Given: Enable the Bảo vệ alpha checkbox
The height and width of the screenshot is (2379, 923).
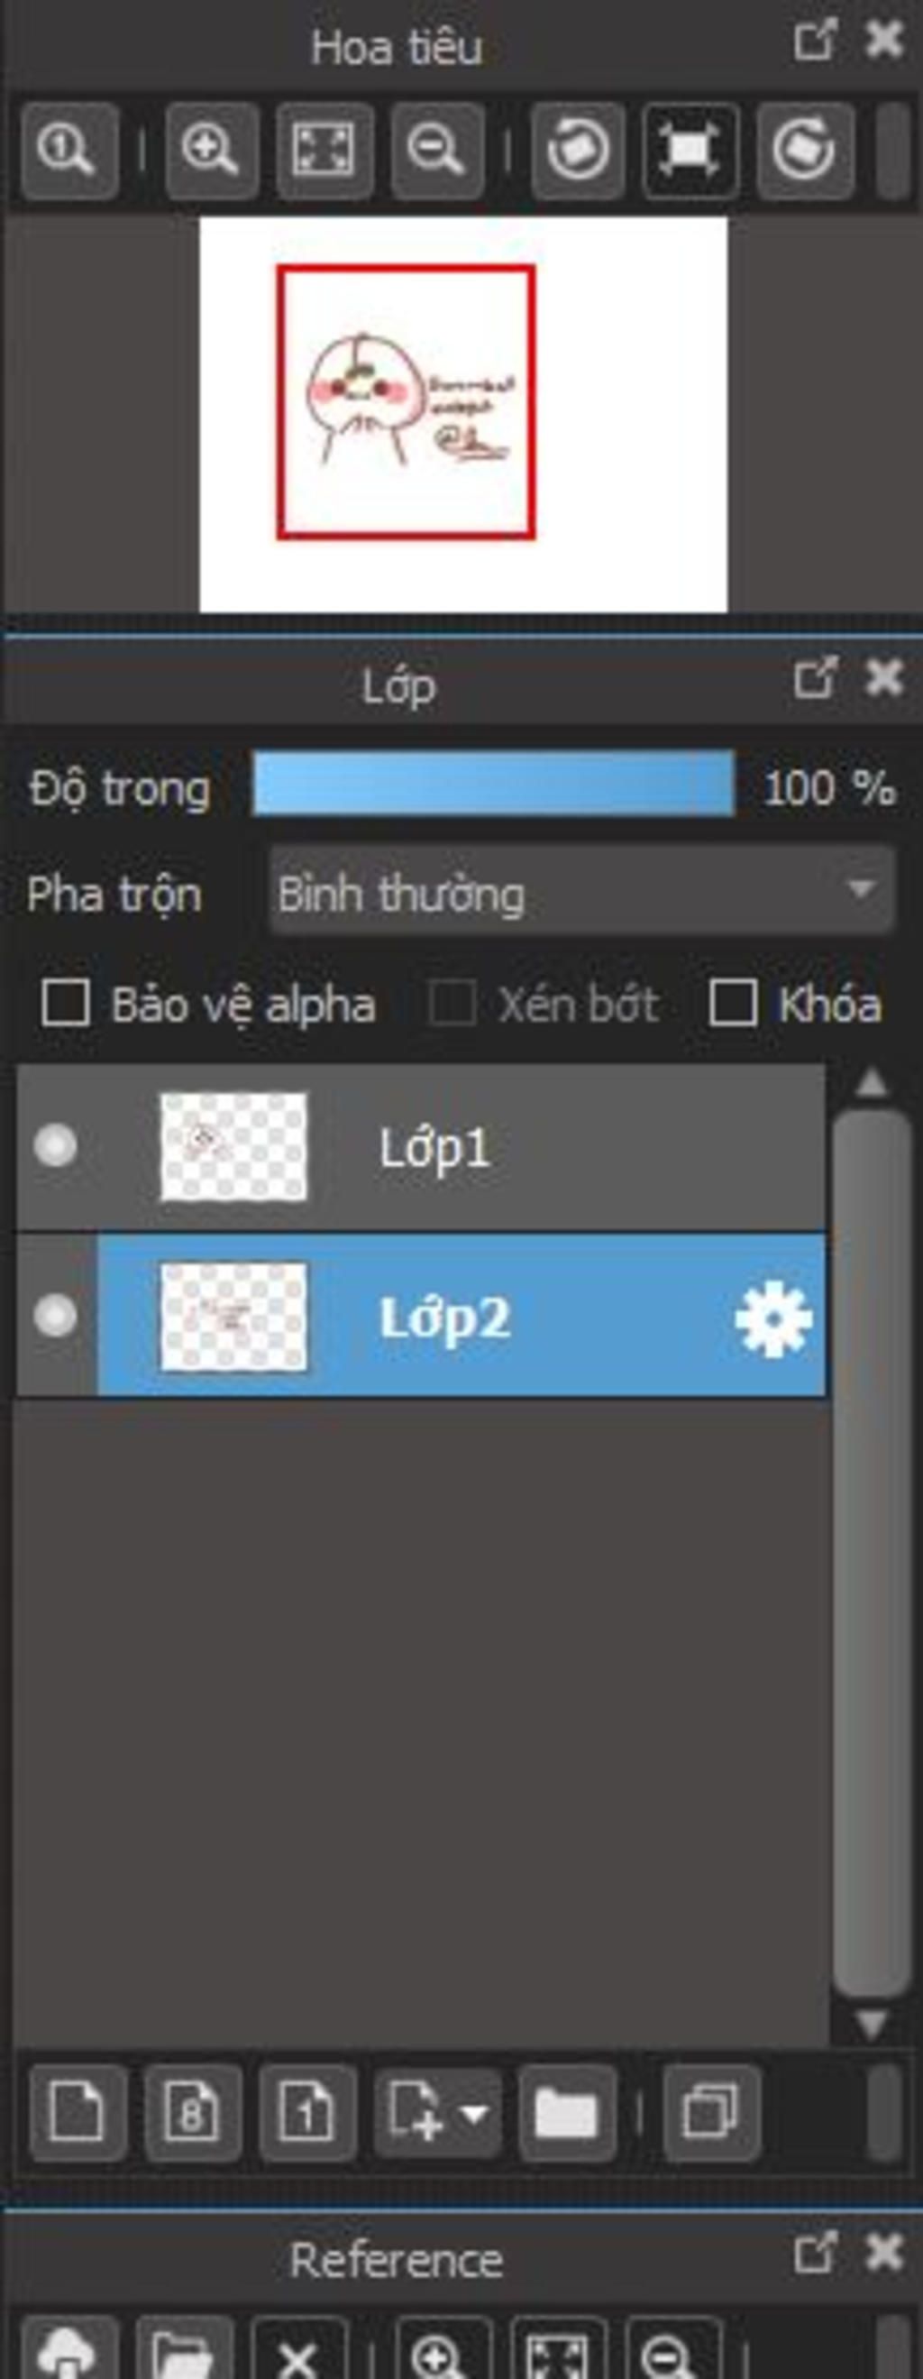Looking at the screenshot, I should 66,1004.
